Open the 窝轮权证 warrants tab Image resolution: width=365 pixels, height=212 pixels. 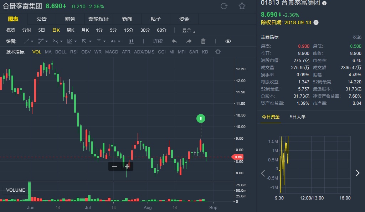click(x=99, y=19)
